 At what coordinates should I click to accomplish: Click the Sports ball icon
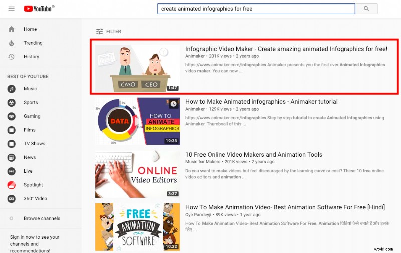point(11,103)
